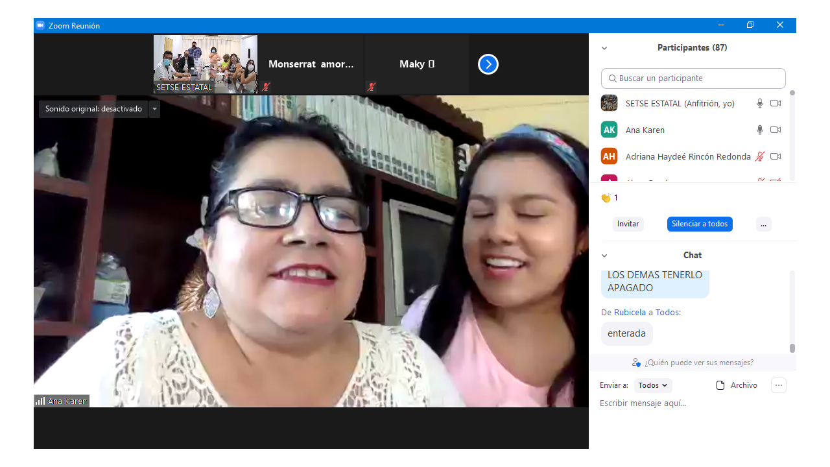This screenshot has width=830, height=467.
Task: Toggle Adriana Haydeé Rincón Redonda camera icon
Action: [x=776, y=156]
